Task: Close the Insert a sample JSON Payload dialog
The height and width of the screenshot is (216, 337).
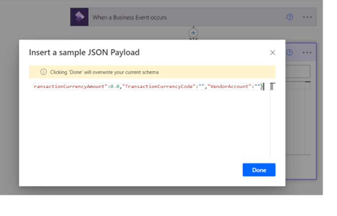Action: [x=272, y=53]
